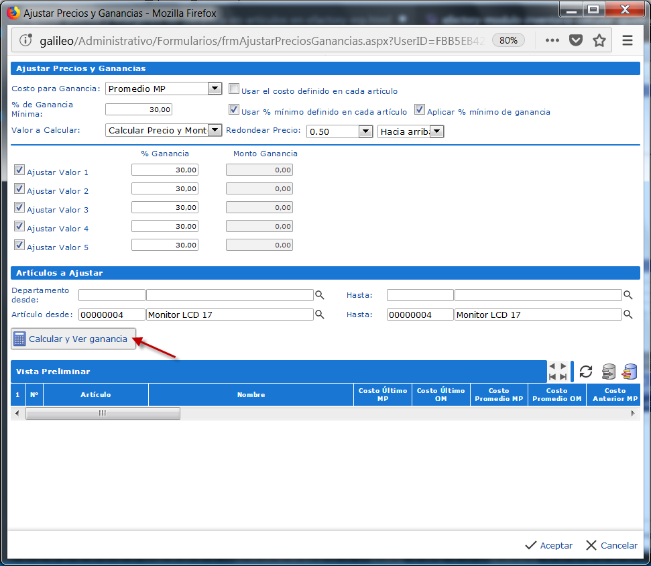Expand the Redondear Precio 0.50 dropdown
Screen dimensions: 651x566
(x=365, y=131)
